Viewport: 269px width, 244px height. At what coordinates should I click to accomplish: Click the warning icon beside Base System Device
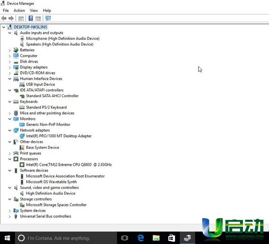tap(22, 148)
